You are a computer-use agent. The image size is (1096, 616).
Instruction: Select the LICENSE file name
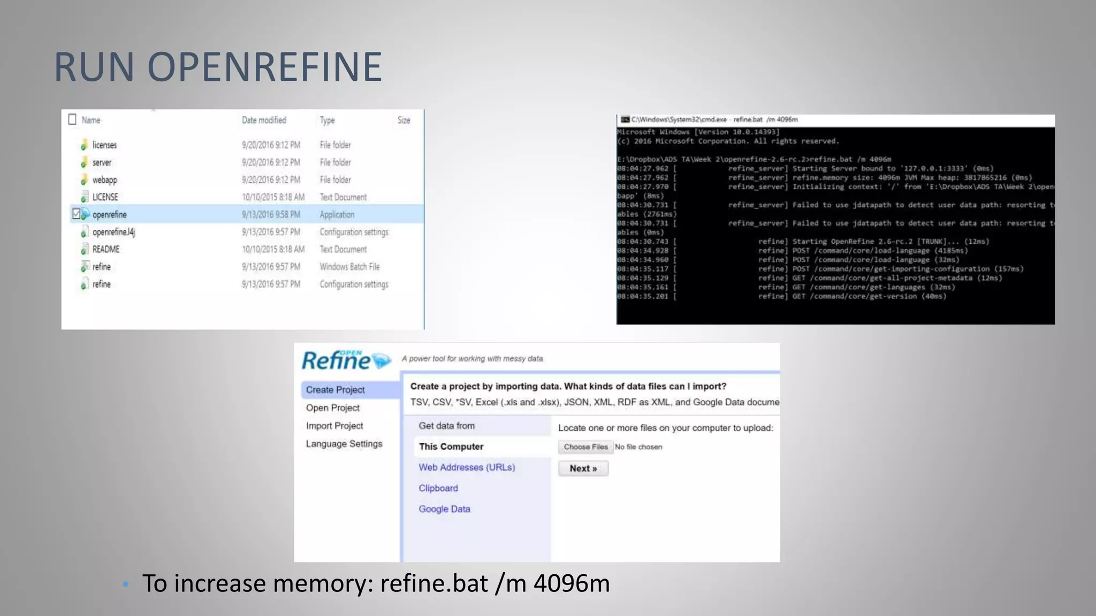pyautogui.click(x=105, y=197)
